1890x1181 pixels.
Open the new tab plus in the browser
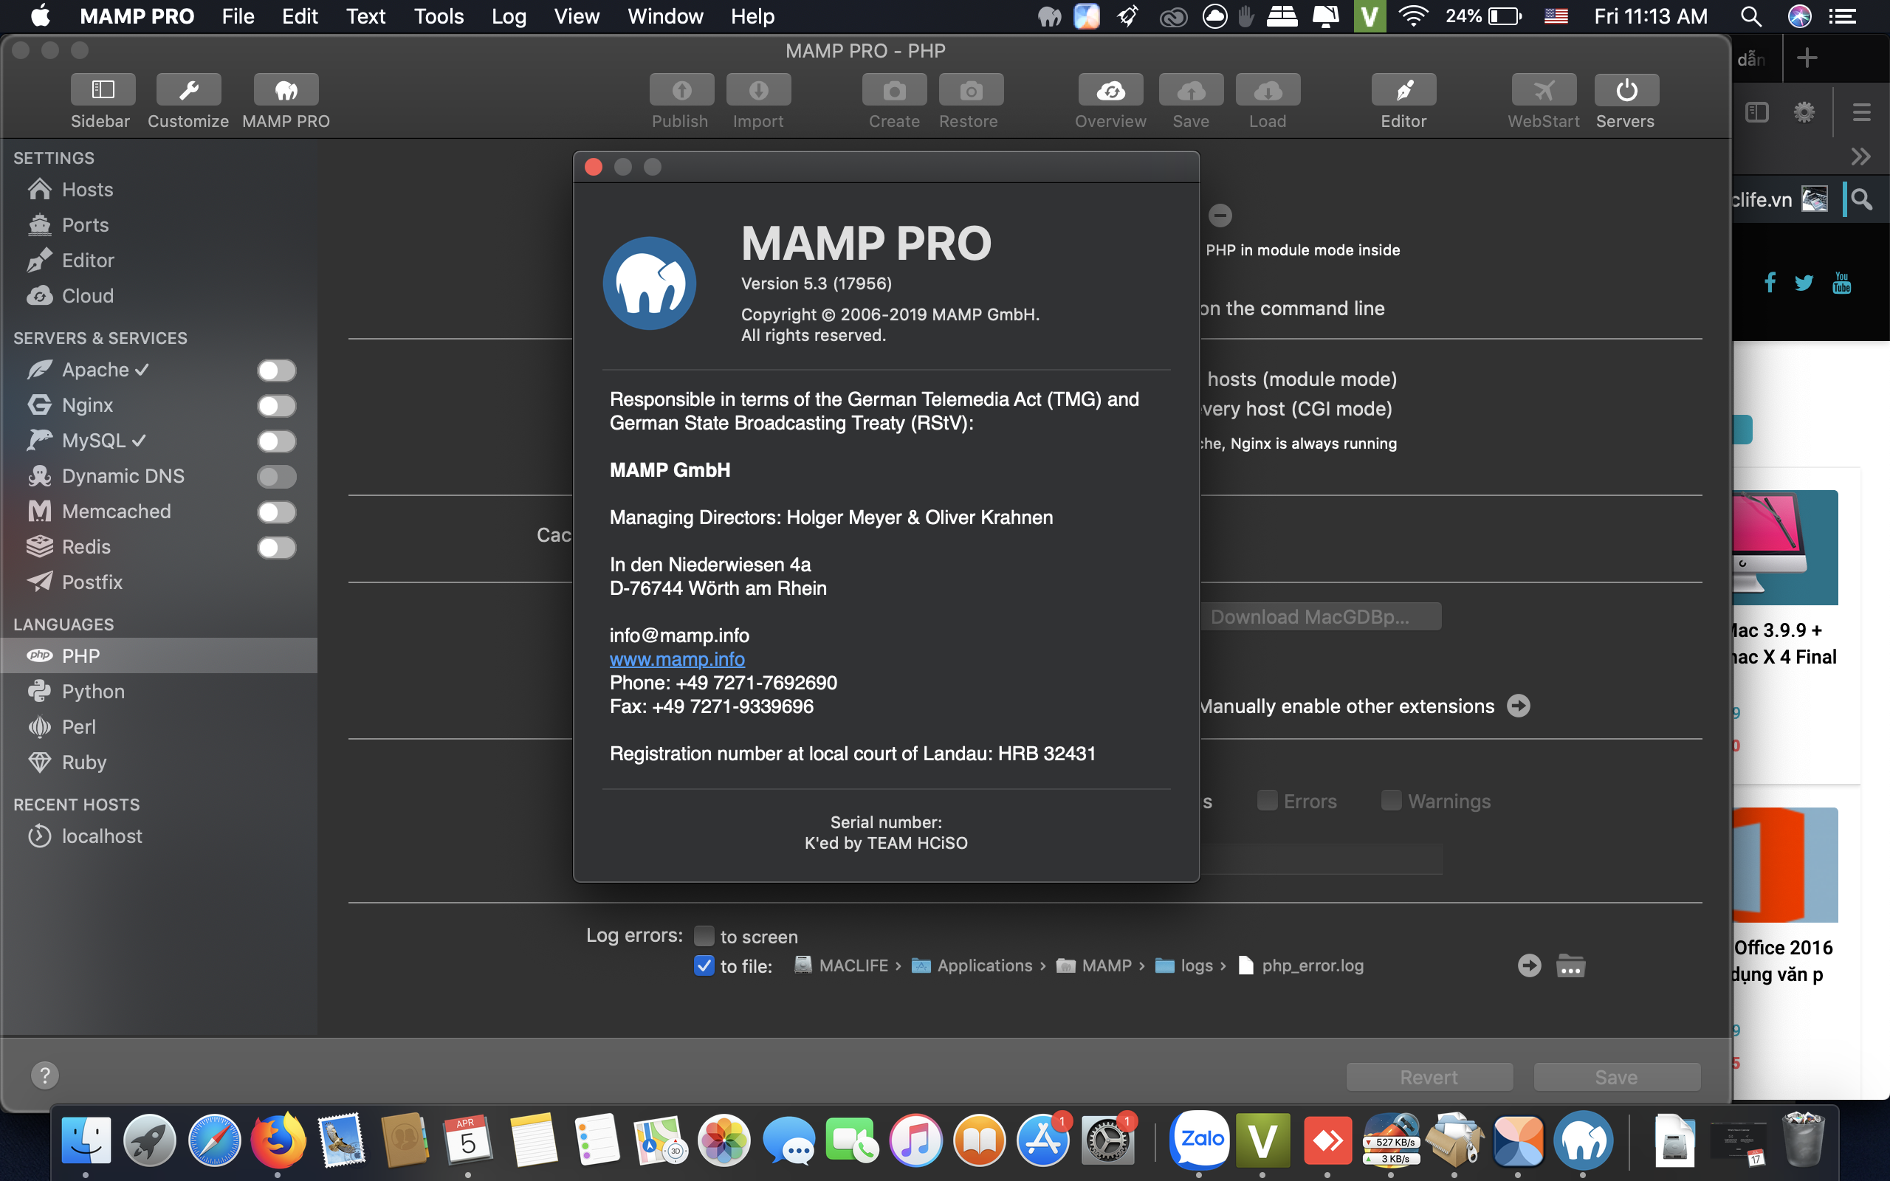(1807, 58)
